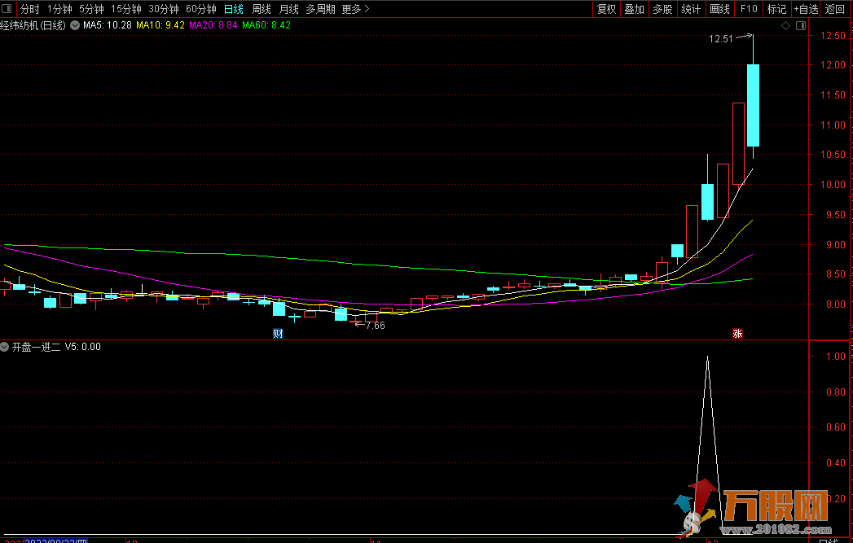Click the MA60: 8.42 label

(266, 25)
